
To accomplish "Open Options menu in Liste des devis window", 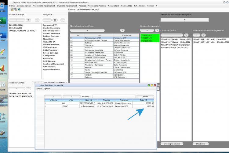I will coord(47,89).
